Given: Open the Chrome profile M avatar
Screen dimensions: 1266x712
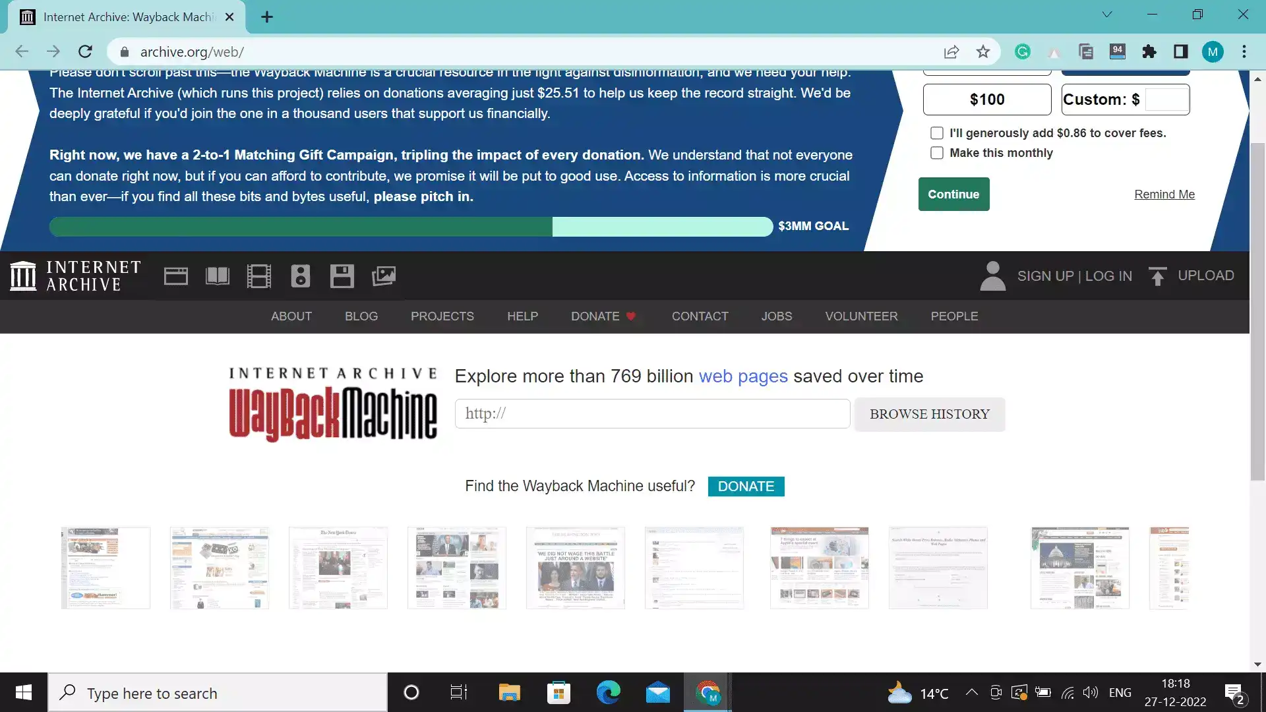Looking at the screenshot, I should pos(1213,52).
